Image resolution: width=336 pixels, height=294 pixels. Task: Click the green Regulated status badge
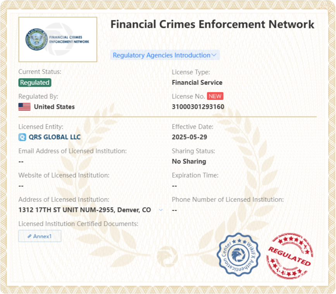tap(35, 83)
